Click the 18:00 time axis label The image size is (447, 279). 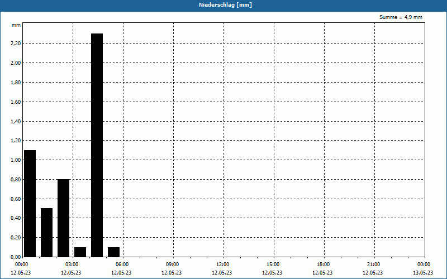click(324, 264)
